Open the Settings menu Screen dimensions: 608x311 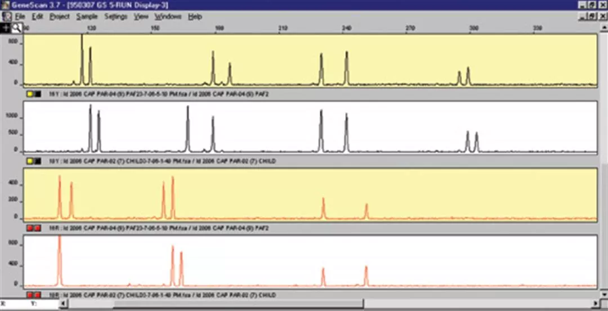coord(116,16)
